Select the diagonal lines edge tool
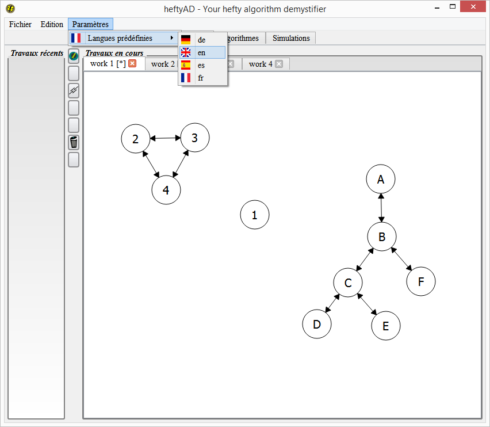The height and width of the screenshot is (427, 490). click(74, 91)
